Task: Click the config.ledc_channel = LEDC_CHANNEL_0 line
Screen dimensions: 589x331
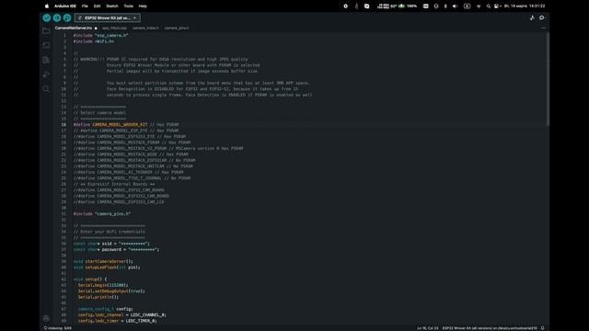Action: 122,314
